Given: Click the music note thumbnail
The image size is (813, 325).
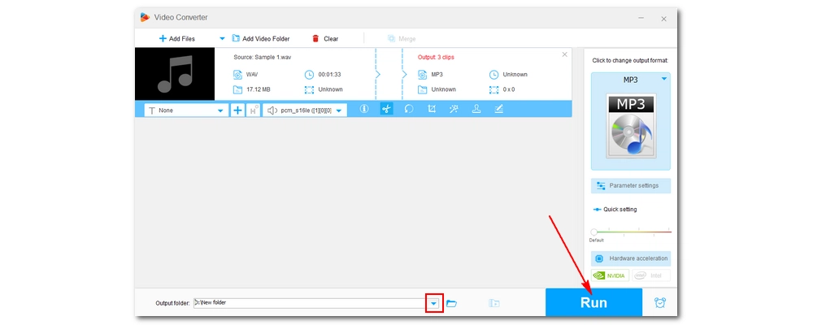Looking at the screenshot, I should pyautogui.click(x=175, y=74).
